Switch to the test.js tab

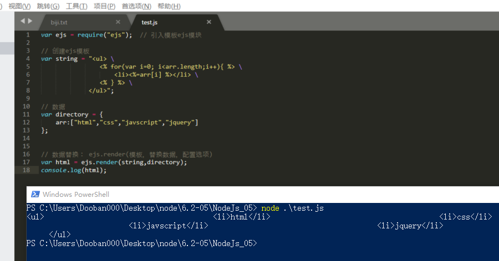149,22
